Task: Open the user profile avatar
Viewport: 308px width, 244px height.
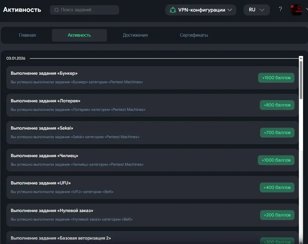Action: [x=296, y=10]
